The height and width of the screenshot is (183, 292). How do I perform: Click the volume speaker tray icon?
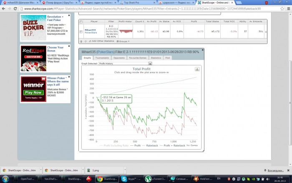click(x=268, y=179)
